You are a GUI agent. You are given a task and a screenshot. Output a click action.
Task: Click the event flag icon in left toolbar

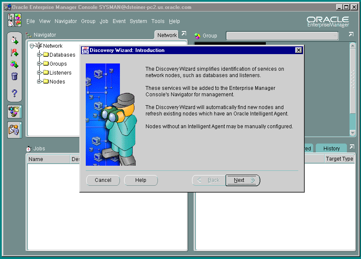coord(14,53)
